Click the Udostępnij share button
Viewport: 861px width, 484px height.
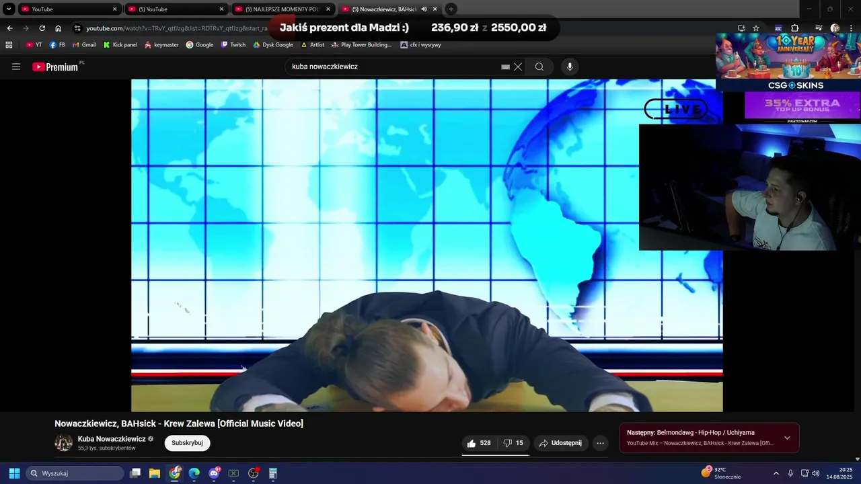coord(561,443)
